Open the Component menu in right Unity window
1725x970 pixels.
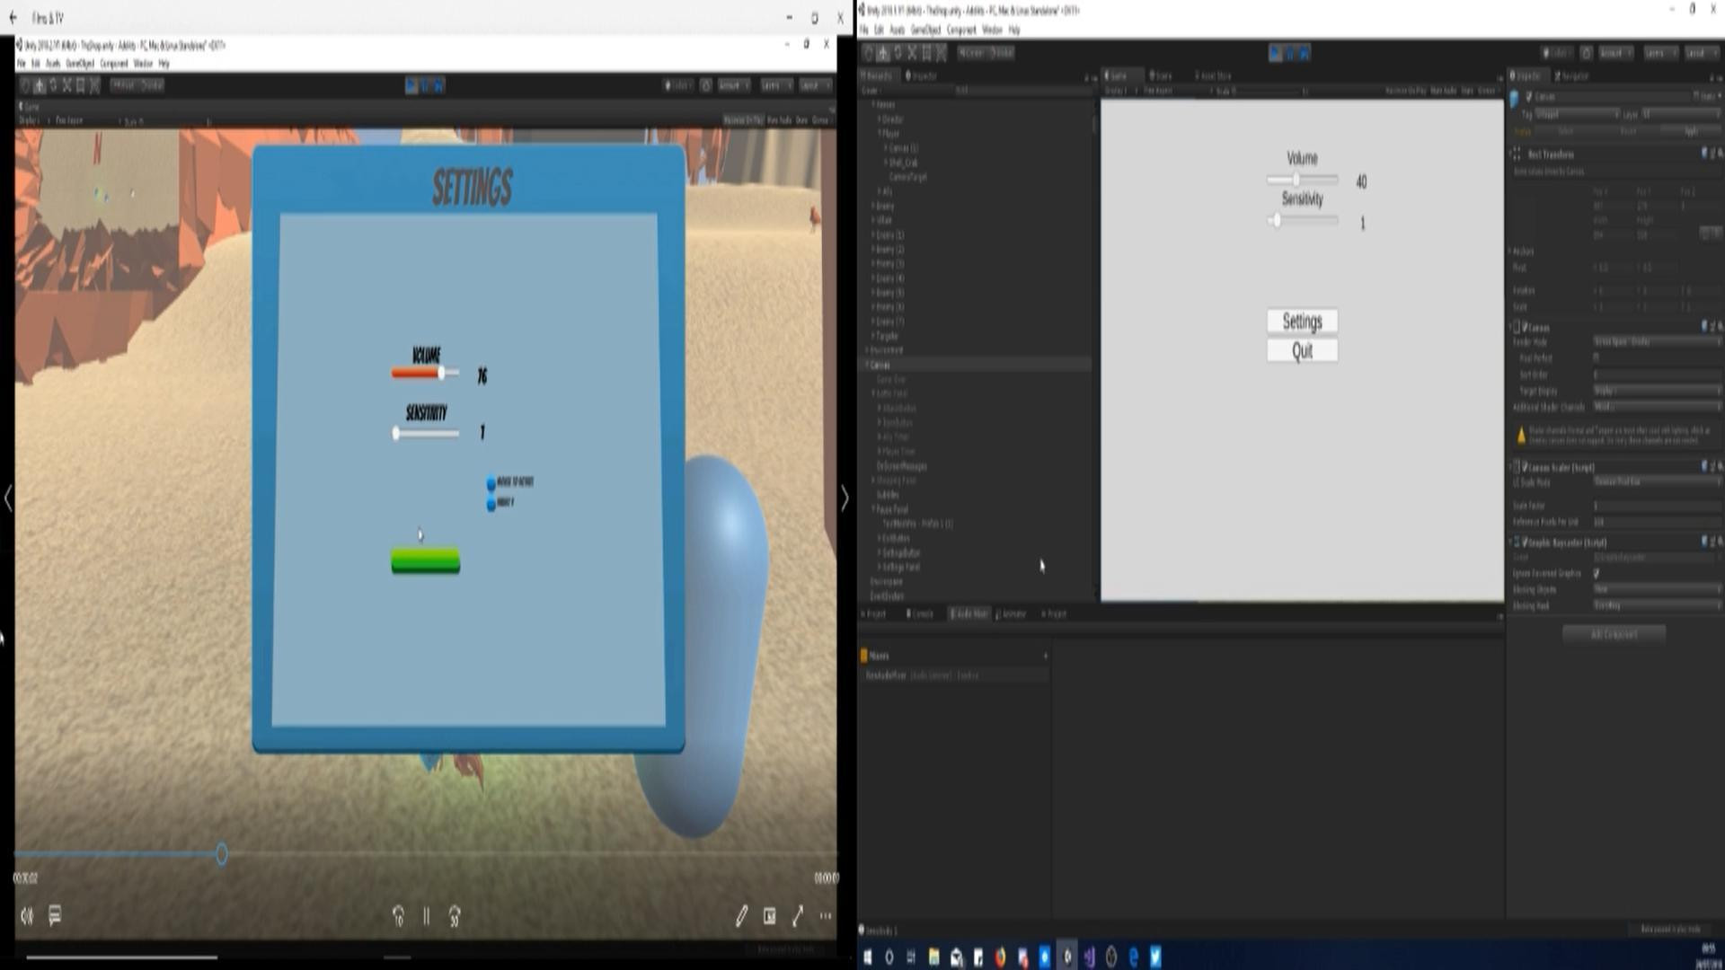pos(961,30)
